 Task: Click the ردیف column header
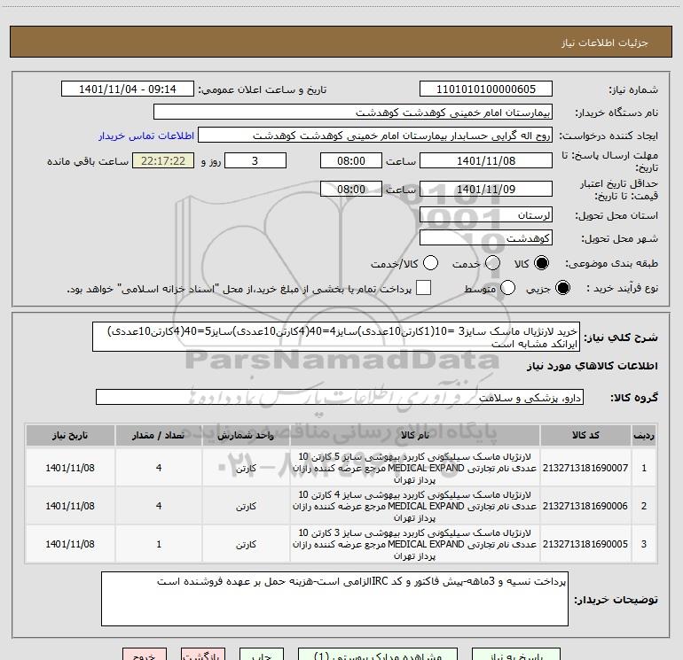[x=644, y=436]
